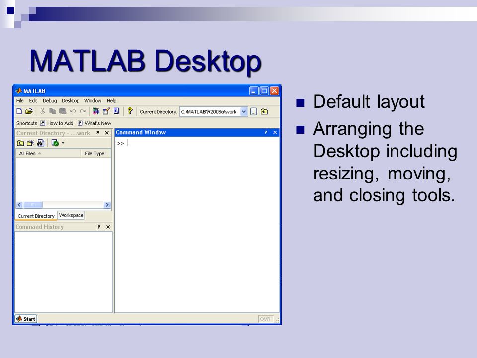Viewport: 477px width, 358px height.
Task: Open the Desktop menu
Action: point(70,101)
